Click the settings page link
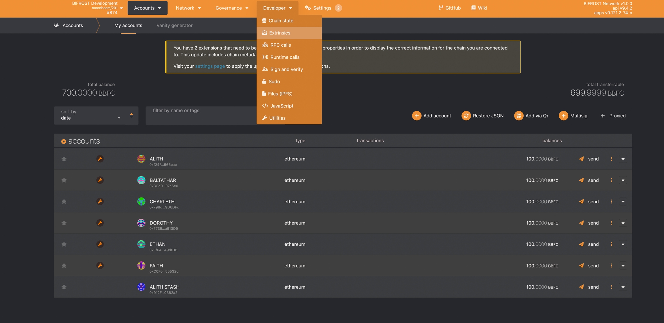 [x=210, y=66]
